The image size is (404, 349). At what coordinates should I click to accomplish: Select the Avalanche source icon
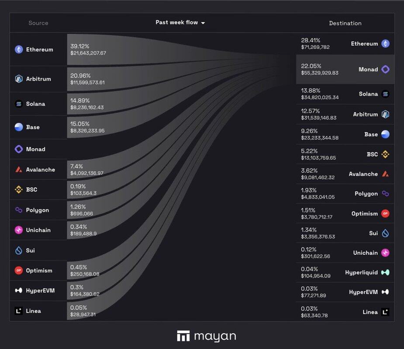(19, 170)
